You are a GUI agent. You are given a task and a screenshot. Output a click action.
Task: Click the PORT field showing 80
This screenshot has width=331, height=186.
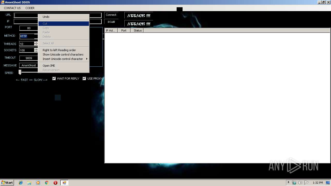pos(29,28)
